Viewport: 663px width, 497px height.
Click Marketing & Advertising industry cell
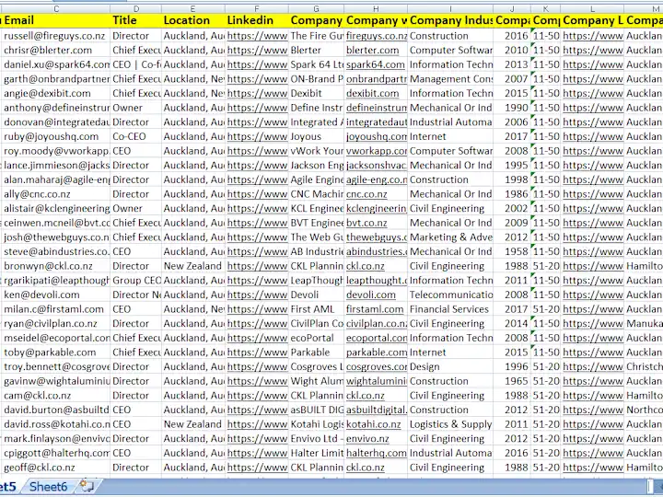[450, 237]
